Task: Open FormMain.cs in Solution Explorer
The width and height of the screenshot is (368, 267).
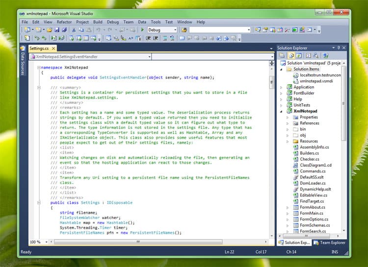Action: tap(311, 213)
